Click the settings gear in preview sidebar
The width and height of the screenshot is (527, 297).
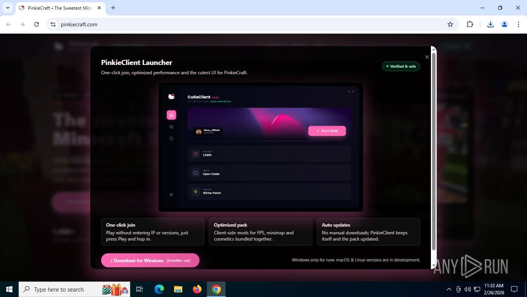[x=171, y=195]
